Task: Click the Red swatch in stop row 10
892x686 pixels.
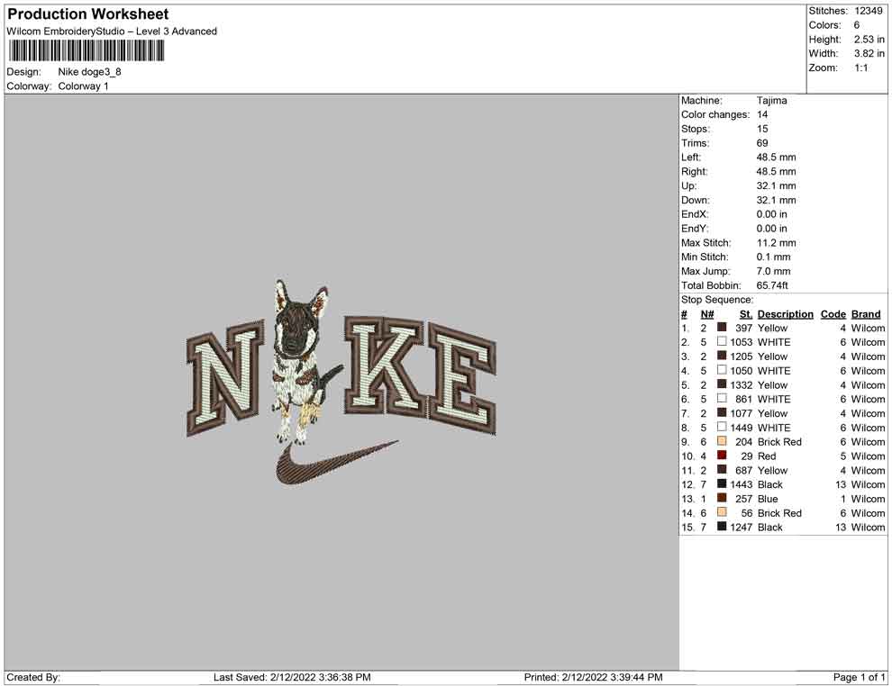Action: tap(722, 456)
